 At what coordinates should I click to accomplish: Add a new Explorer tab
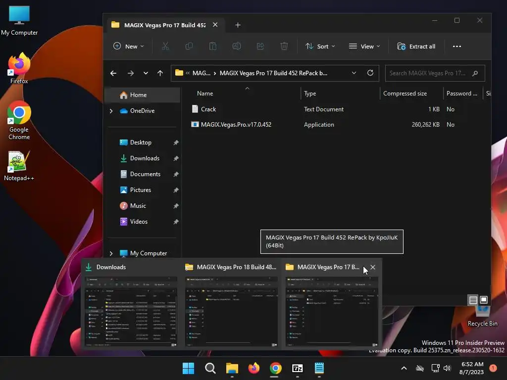tap(238, 25)
